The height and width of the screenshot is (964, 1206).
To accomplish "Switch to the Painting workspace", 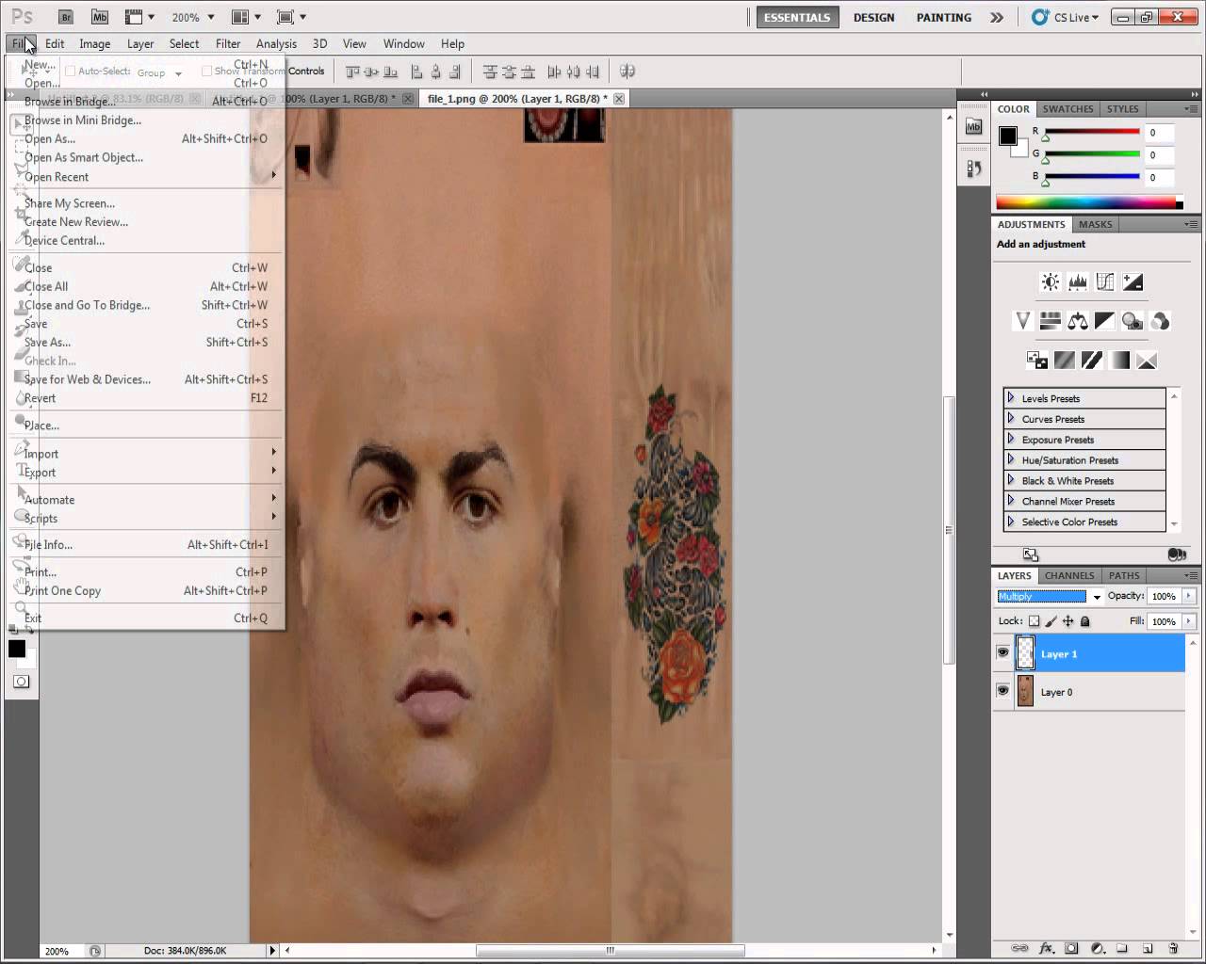I will coord(944,17).
